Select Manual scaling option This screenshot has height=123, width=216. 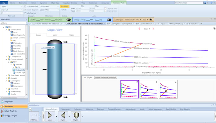point(64,10)
